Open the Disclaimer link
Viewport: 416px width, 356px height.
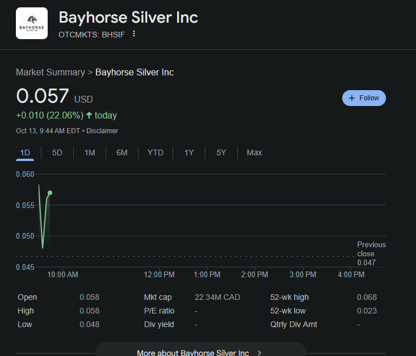pos(102,131)
